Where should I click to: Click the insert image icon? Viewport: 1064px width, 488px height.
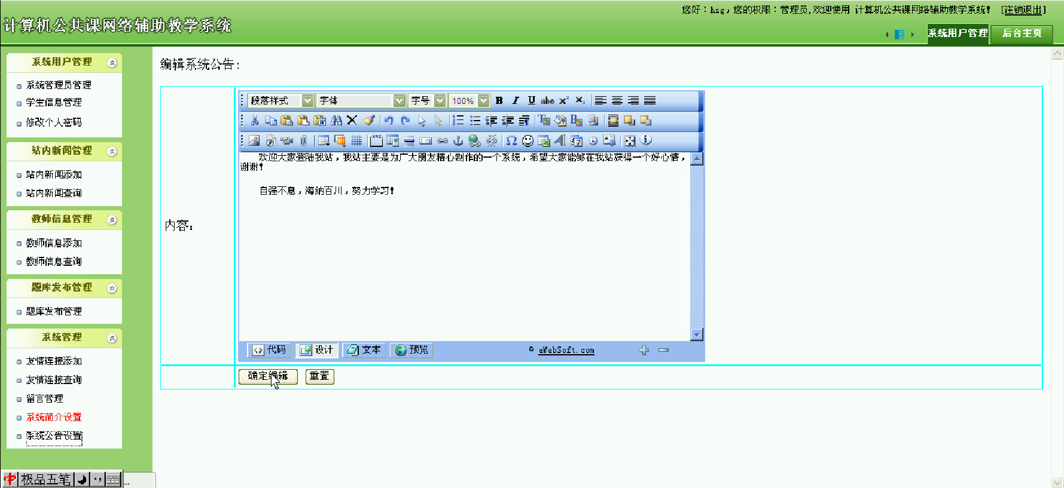coord(254,141)
